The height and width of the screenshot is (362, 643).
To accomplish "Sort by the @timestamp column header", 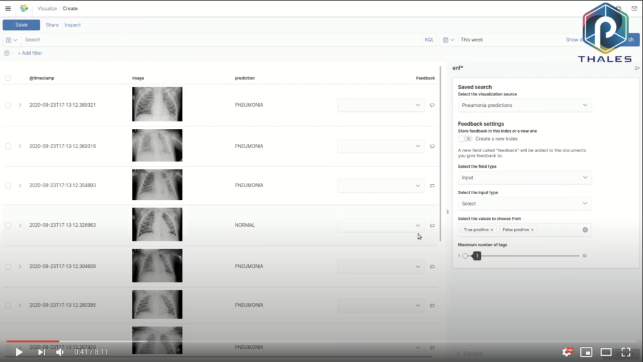I will point(42,78).
